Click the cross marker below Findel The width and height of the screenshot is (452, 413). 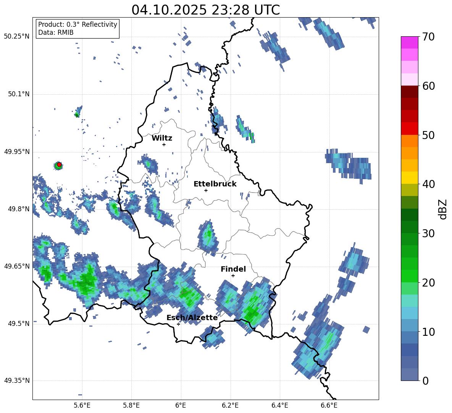click(233, 276)
